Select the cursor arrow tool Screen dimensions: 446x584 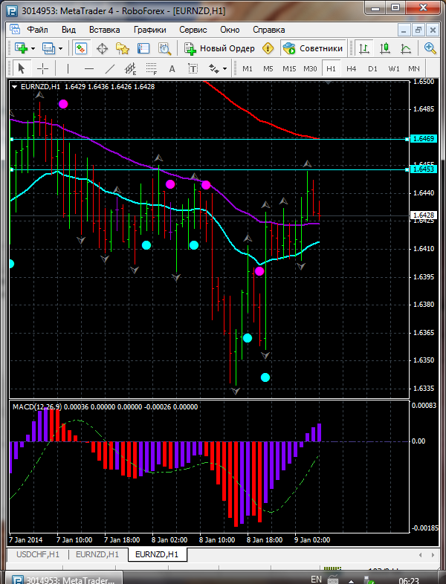(x=22, y=68)
